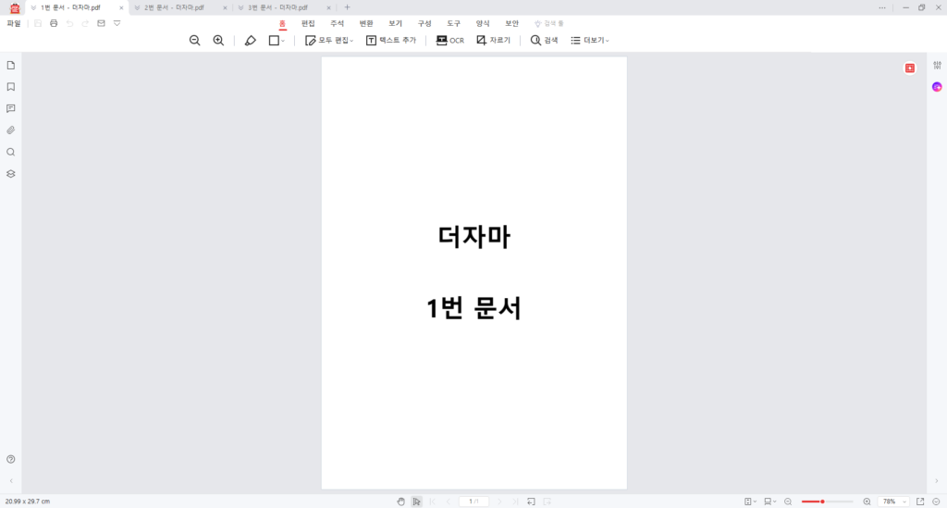Go to the first page
Screen dimensions: 947x508
click(433, 502)
